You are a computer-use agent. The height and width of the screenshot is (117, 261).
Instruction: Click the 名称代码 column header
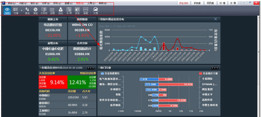click(x=44, y=91)
